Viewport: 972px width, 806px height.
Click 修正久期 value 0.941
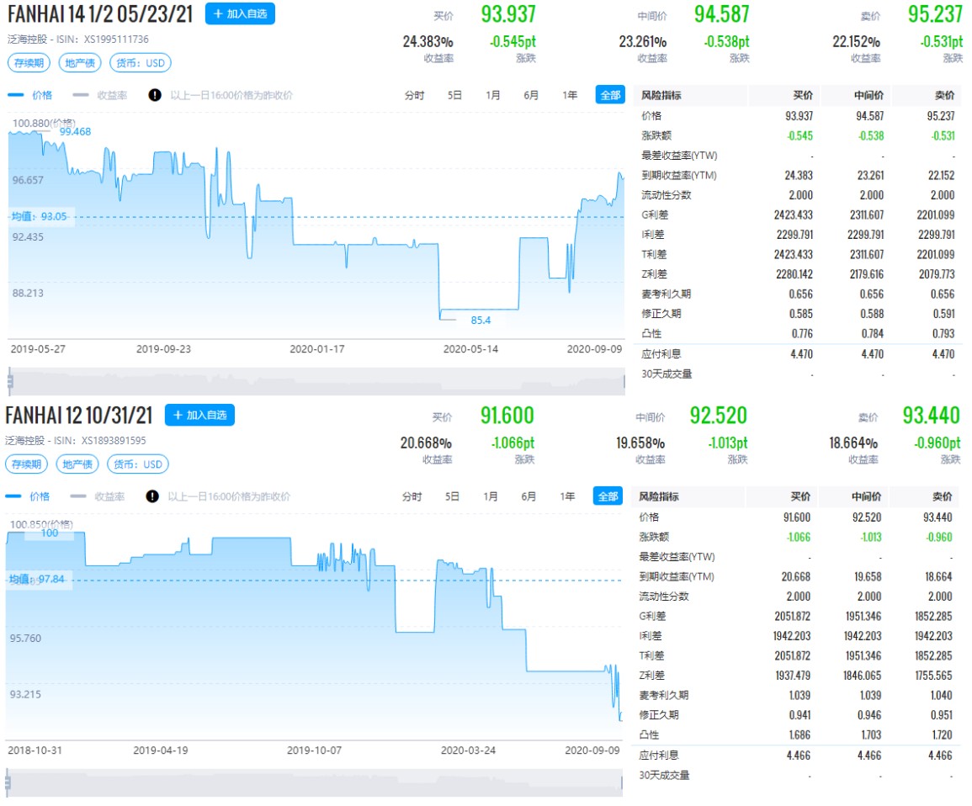point(799,715)
